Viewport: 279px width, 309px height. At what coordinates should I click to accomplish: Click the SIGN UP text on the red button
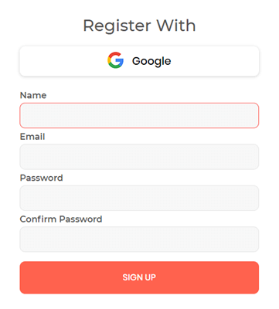pyautogui.click(x=139, y=277)
